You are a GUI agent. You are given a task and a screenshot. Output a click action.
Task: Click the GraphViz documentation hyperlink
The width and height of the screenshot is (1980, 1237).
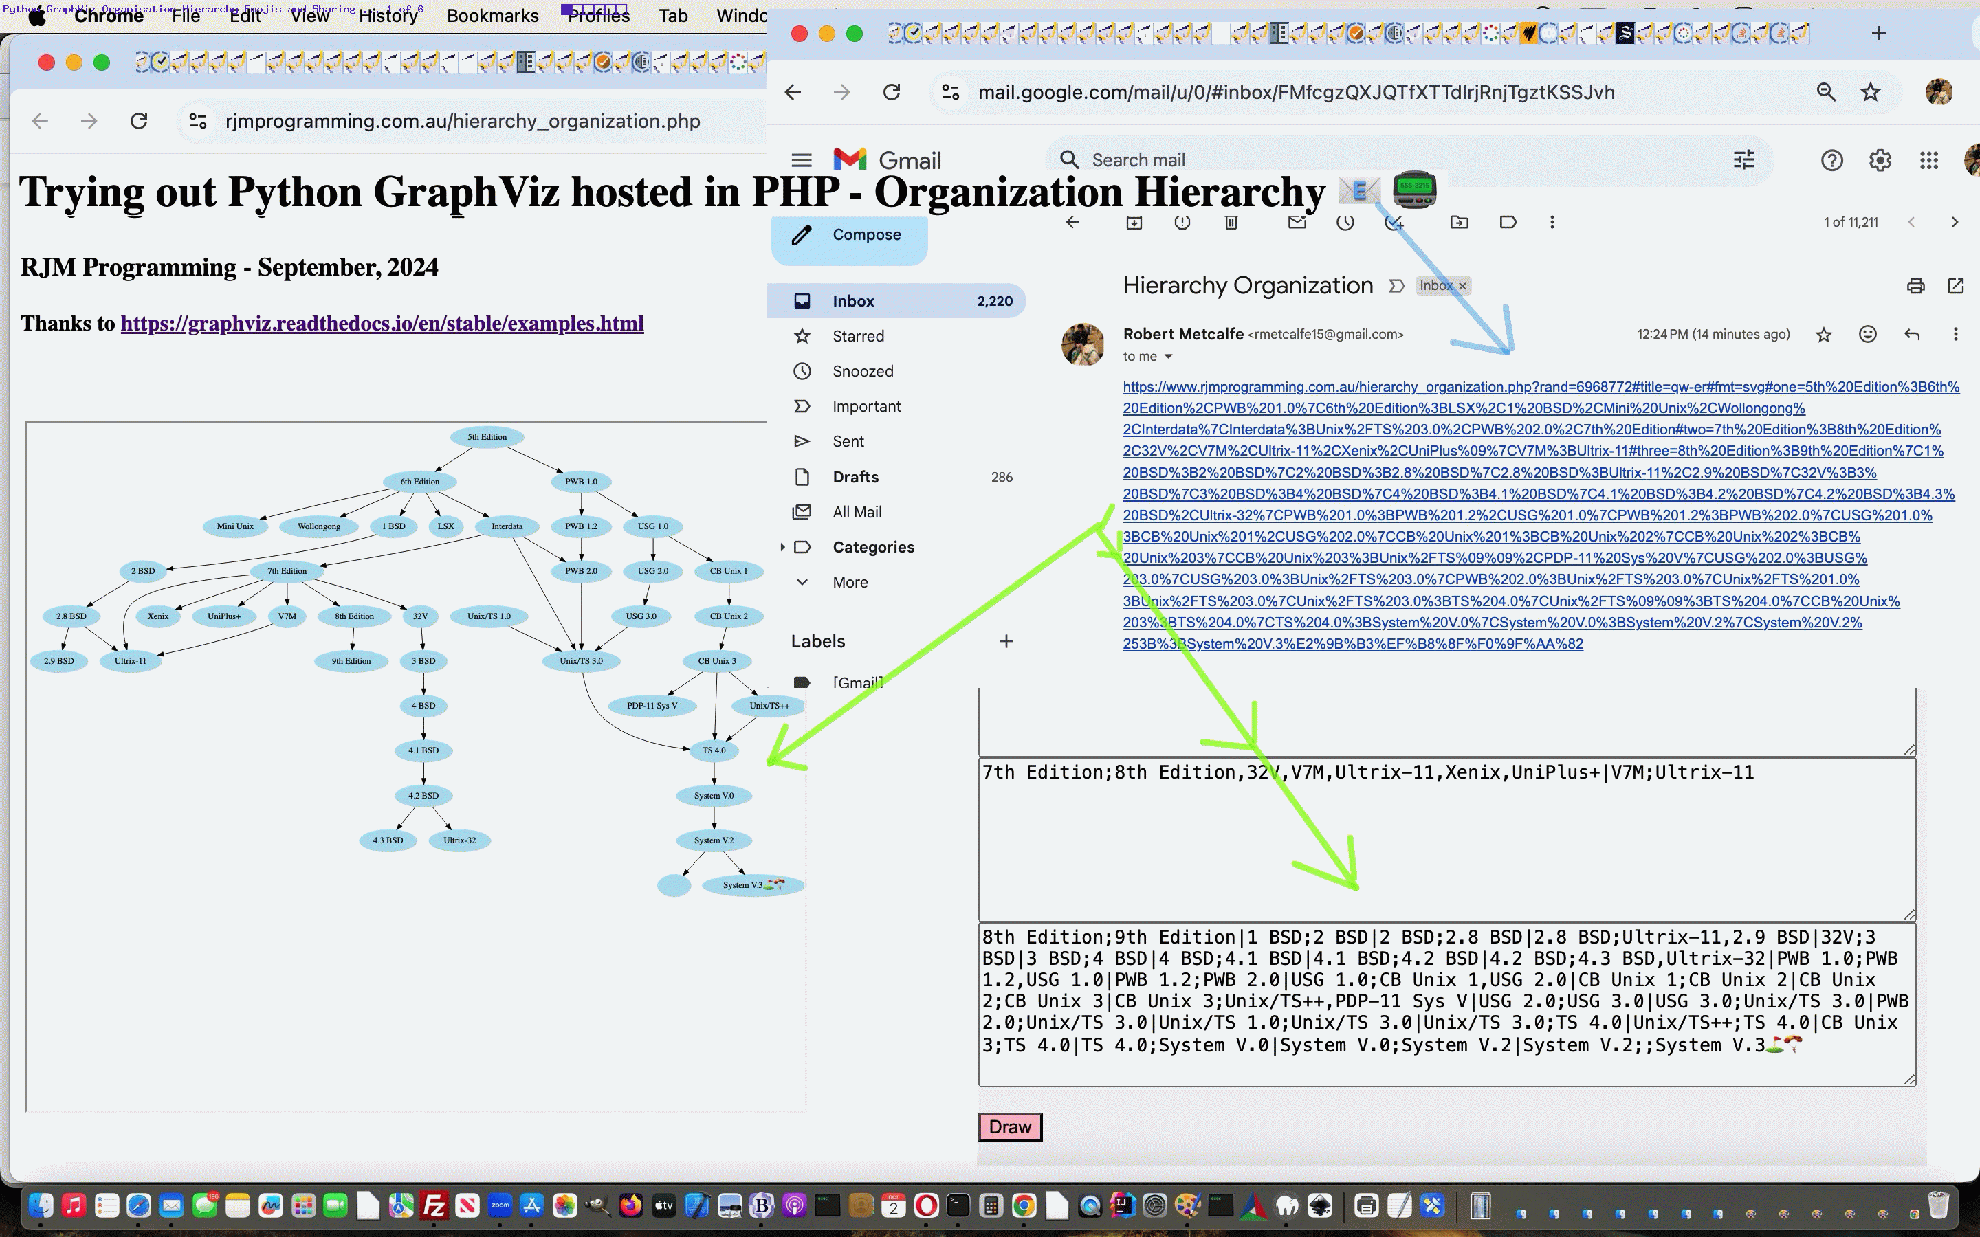(x=382, y=322)
